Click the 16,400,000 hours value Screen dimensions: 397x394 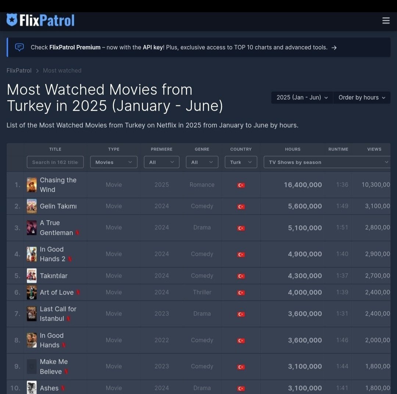tap(303, 185)
